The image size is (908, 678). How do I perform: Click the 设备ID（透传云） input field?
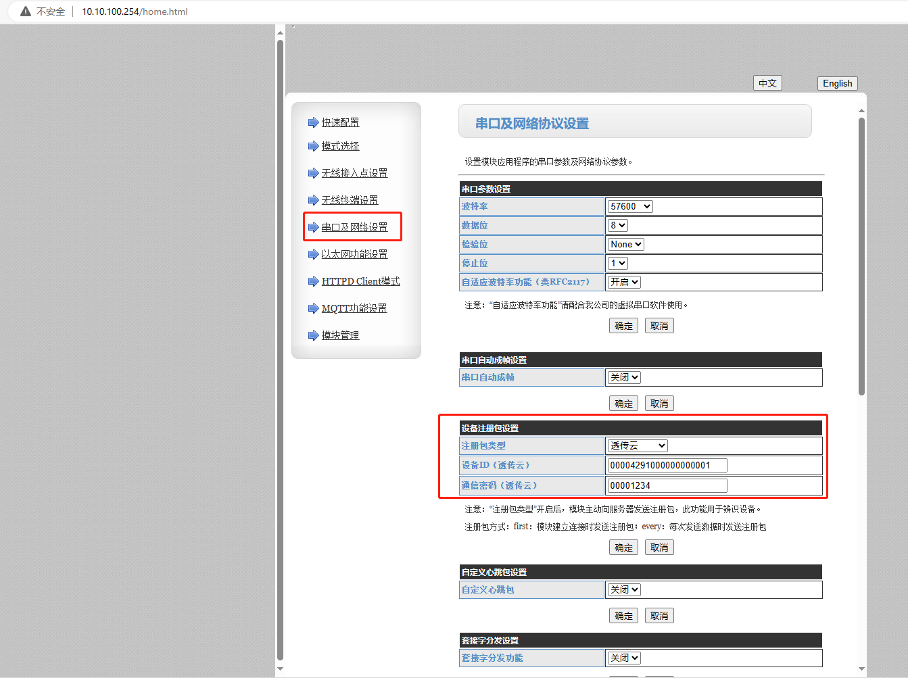667,466
